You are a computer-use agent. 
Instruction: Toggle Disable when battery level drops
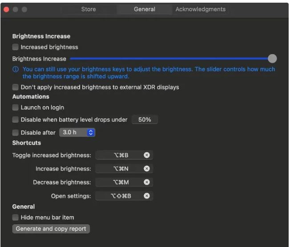pyautogui.click(x=16, y=120)
